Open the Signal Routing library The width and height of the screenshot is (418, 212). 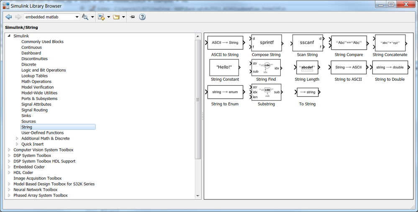tap(34, 110)
